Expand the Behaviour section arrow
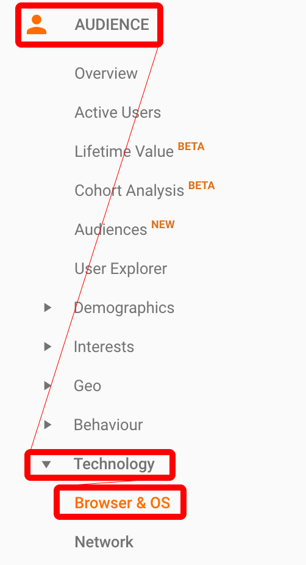The width and height of the screenshot is (306, 565). [x=48, y=425]
